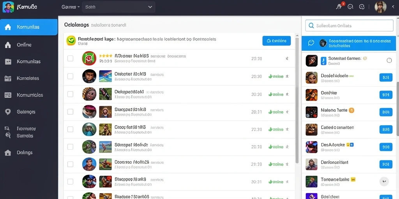This screenshot has height=199, width=399.
Task: Click the round avatar in 21:28 row
Action: 89,164
